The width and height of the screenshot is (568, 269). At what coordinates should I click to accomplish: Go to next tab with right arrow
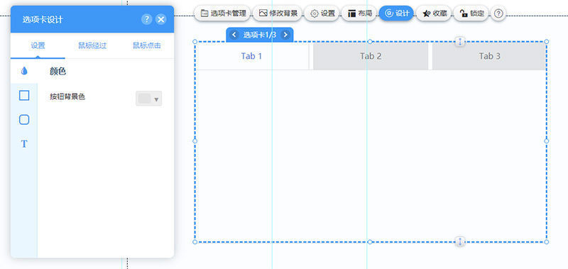pos(285,35)
